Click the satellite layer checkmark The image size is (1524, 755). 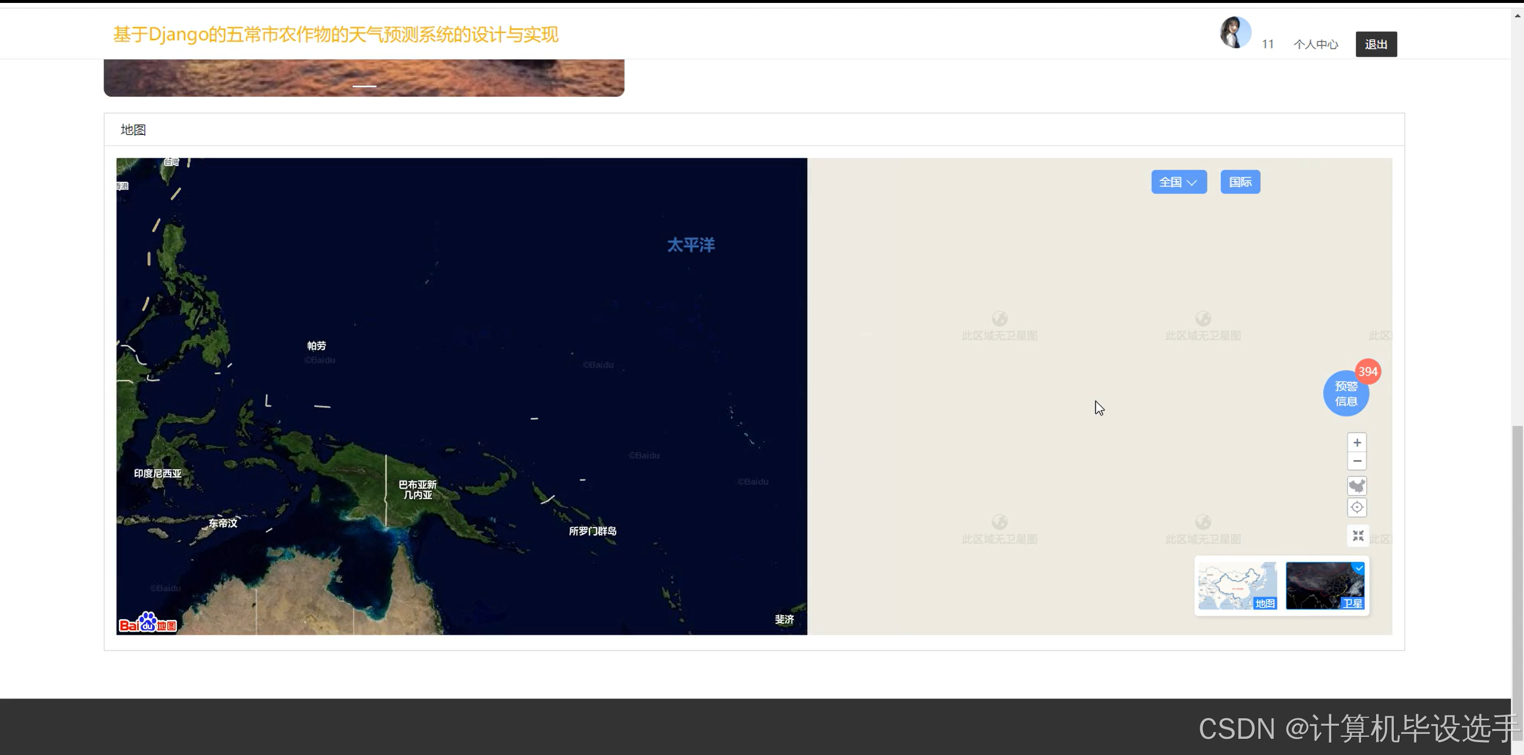coord(1359,568)
